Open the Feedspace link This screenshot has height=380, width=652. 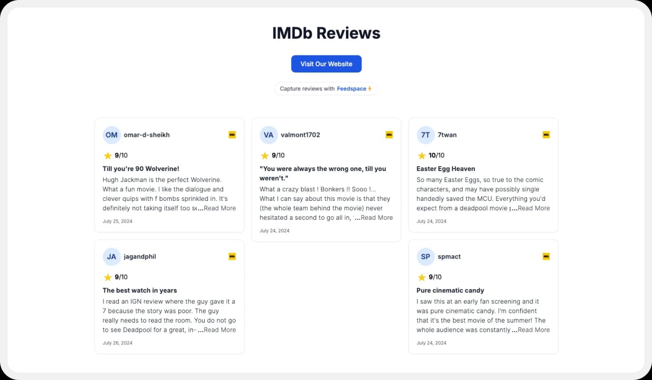pos(352,89)
